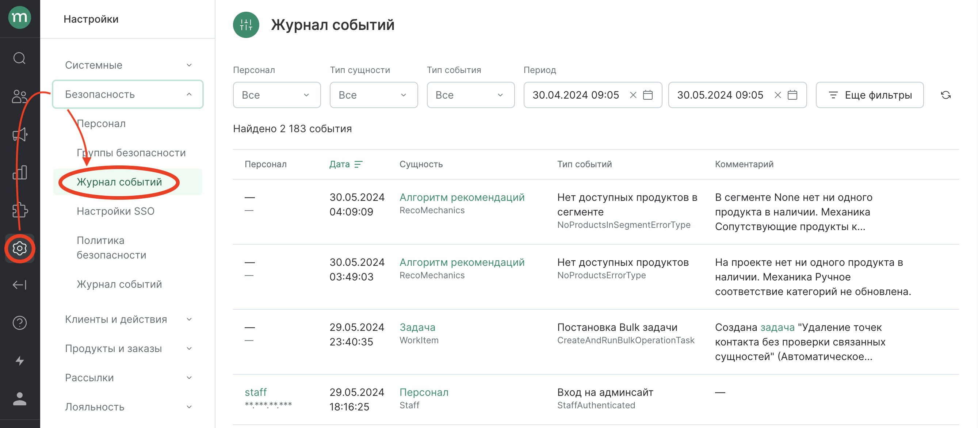Open the customers people icon in sidebar

pos(20,96)
